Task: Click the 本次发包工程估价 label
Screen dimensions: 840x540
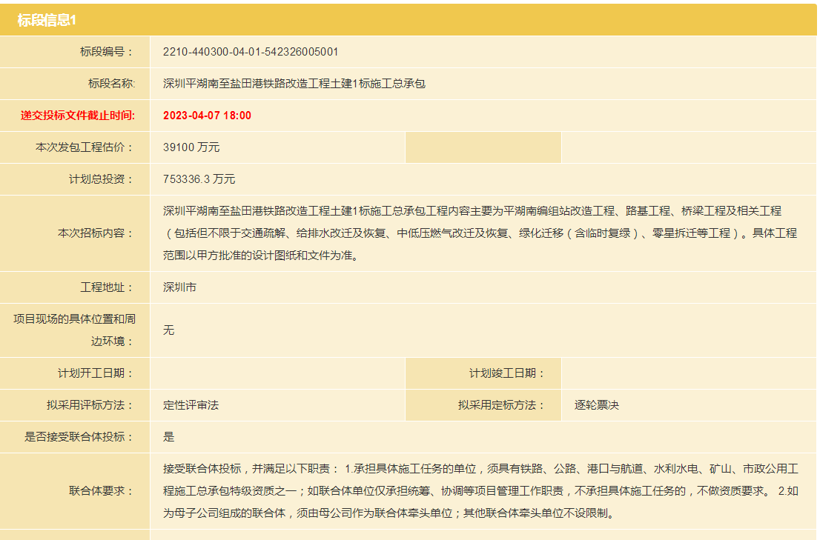Action: pos(85,147)
